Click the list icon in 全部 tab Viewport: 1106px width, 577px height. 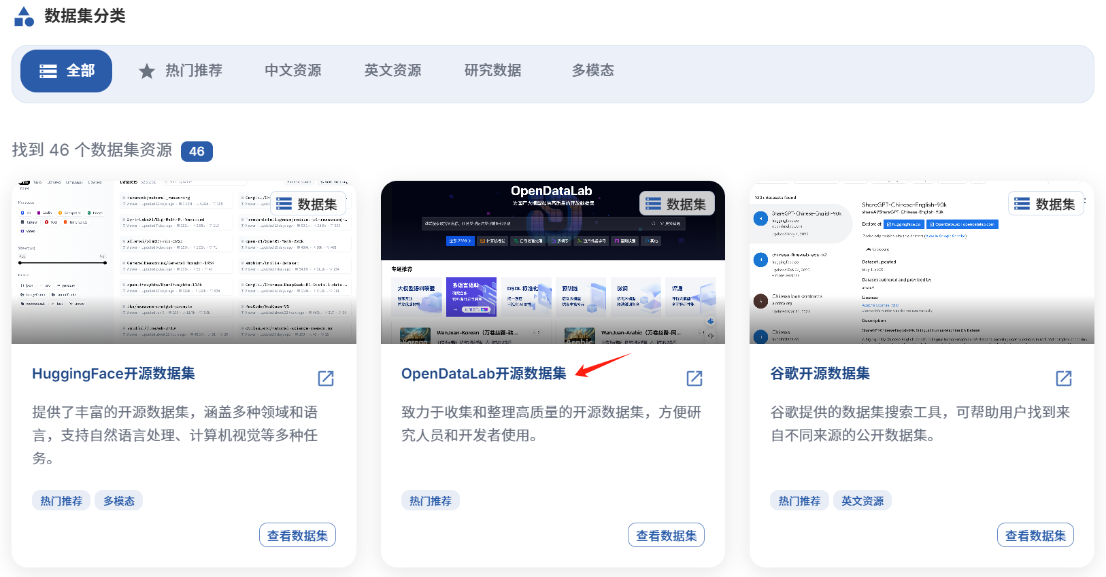click(x=48, y=71)
